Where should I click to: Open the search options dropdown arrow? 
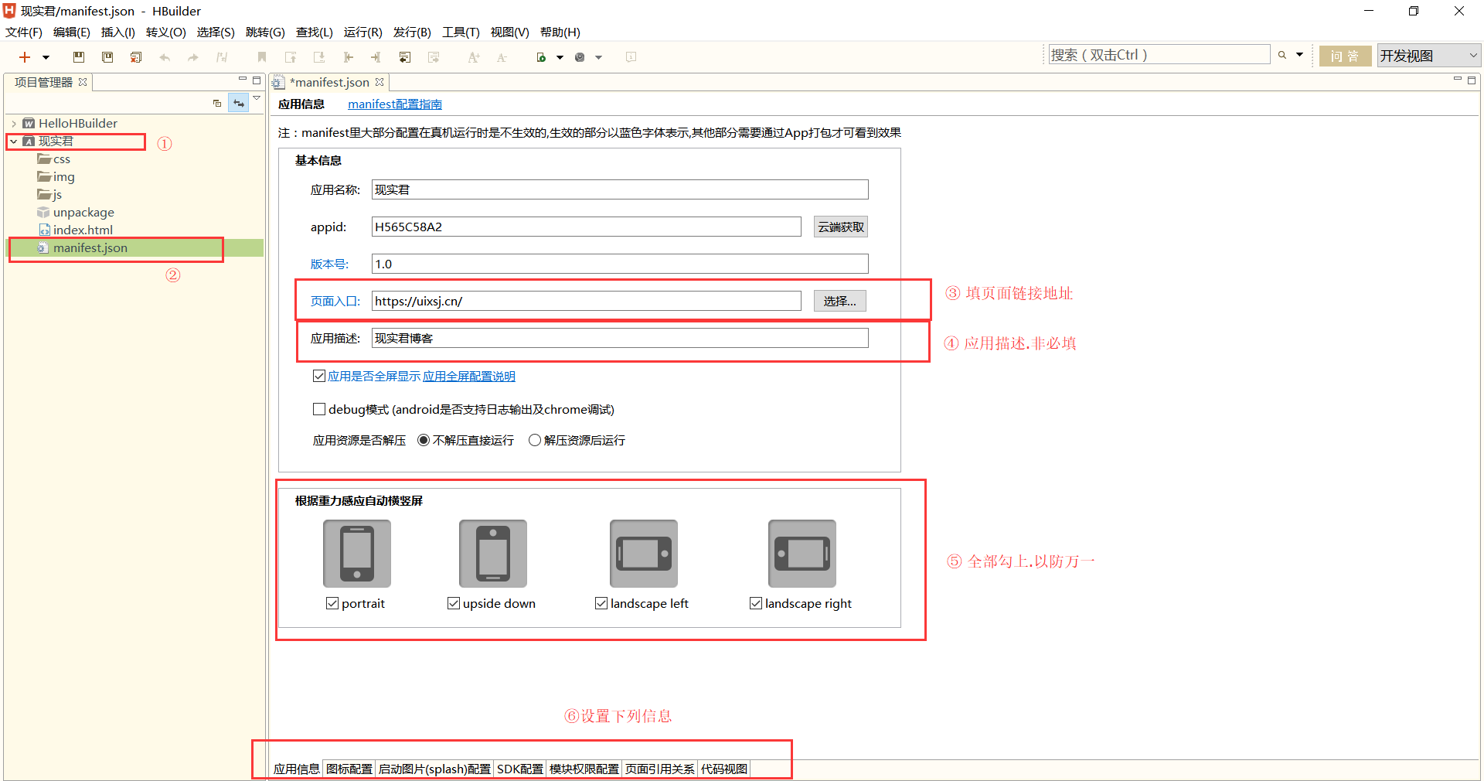(1299, 55)
